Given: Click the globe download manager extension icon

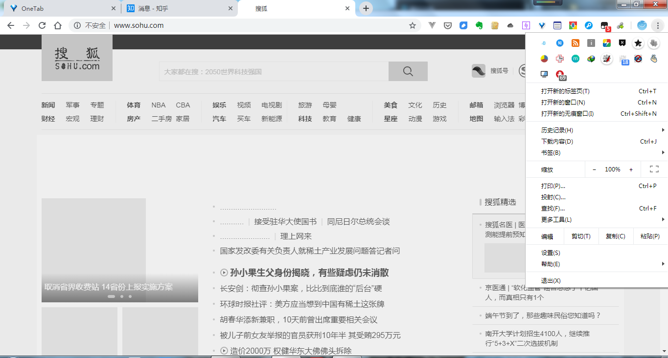Looking at the screenshot, I should [591, 59].
